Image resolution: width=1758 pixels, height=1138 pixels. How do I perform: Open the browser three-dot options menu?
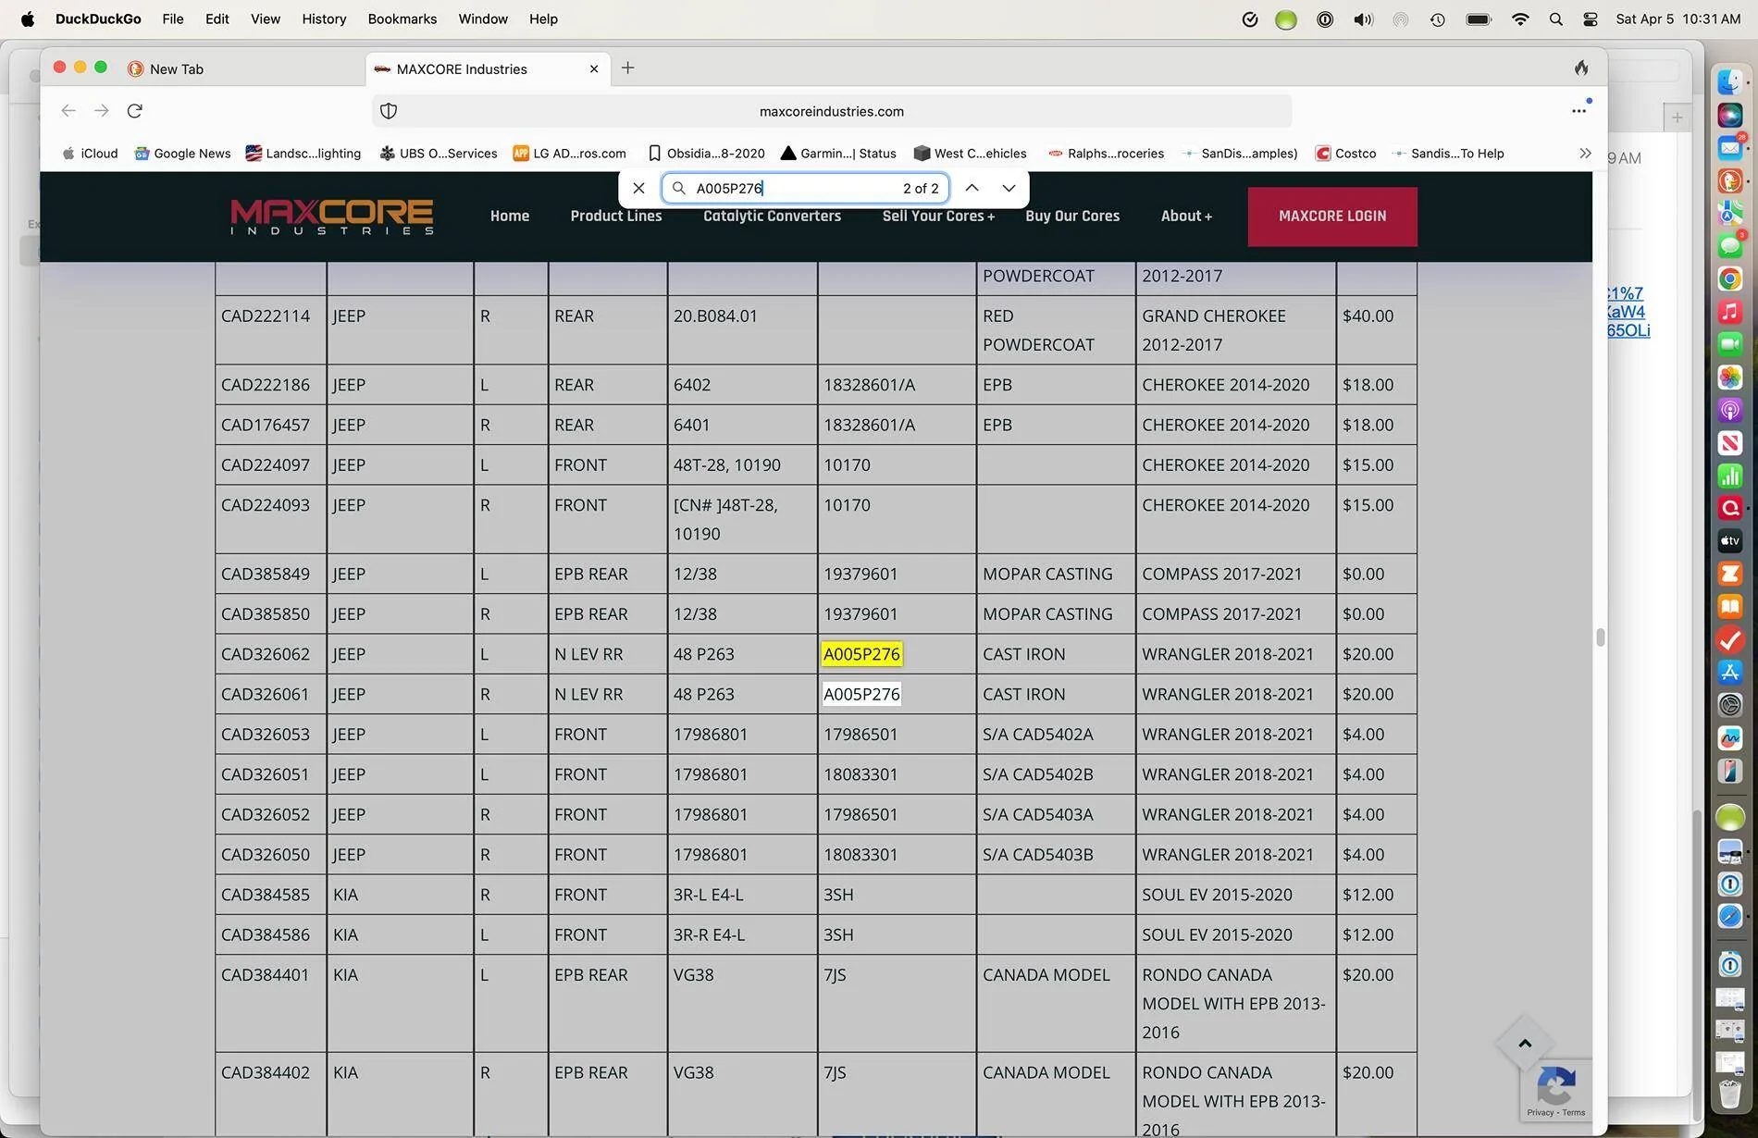tap(1578, 111)
